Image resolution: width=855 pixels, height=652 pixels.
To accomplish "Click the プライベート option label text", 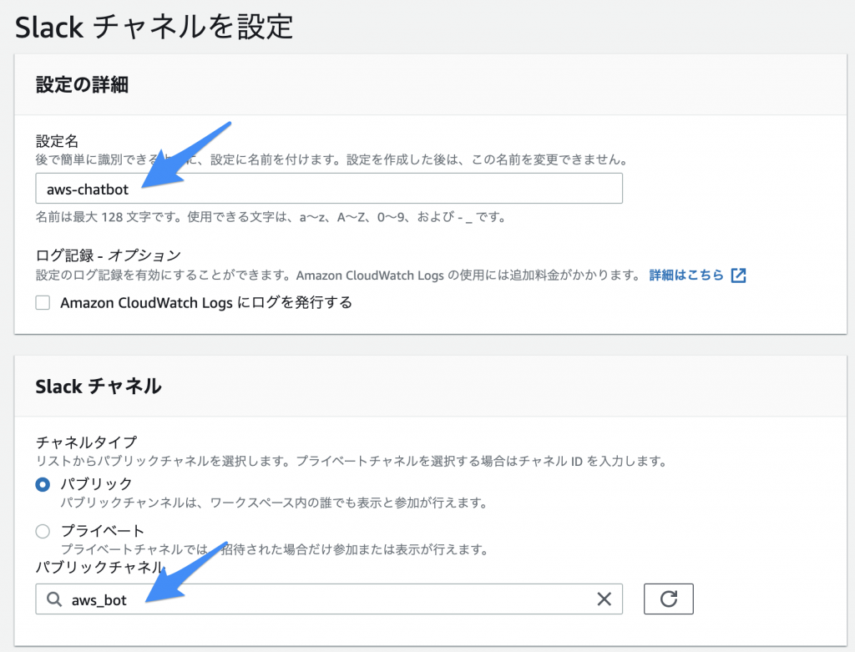I will click(x=103, y=530).
